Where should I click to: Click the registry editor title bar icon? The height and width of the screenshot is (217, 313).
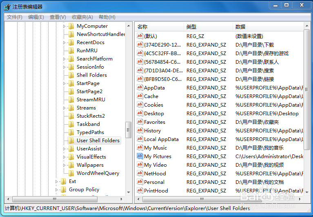point(7,7)
